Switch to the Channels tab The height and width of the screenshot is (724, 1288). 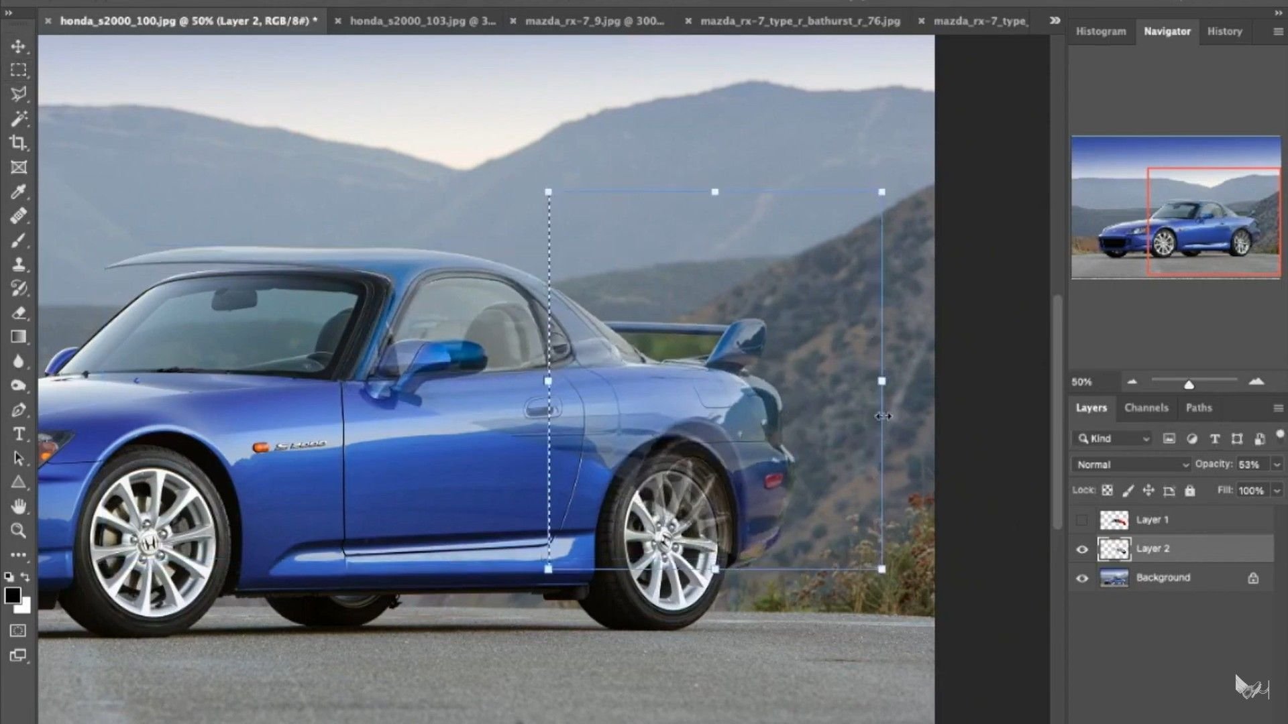pos(1146,408)
